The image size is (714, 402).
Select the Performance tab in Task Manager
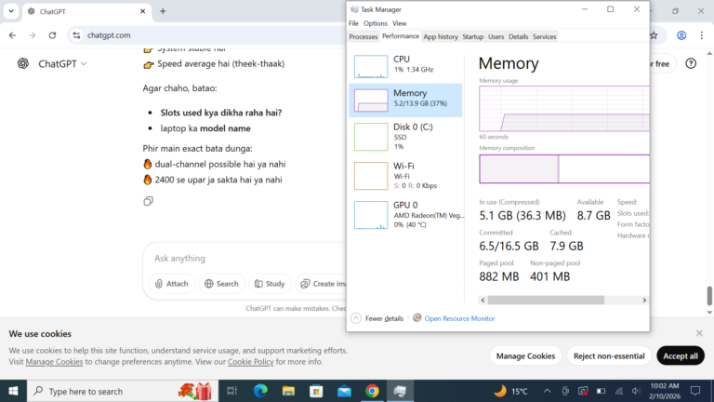point(401,36)
